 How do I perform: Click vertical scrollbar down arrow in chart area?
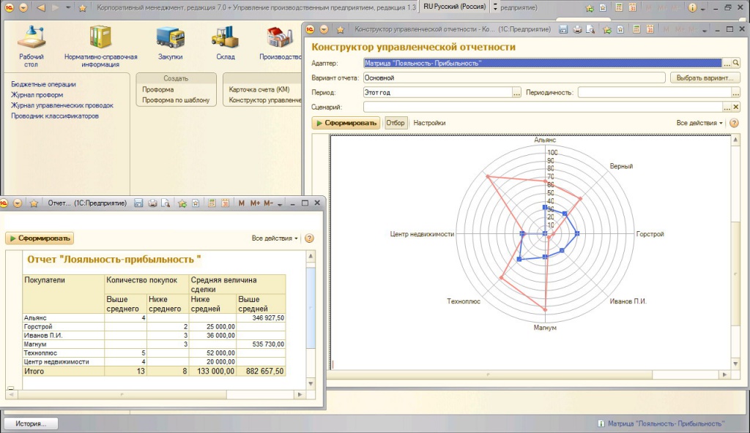point(735,364)
